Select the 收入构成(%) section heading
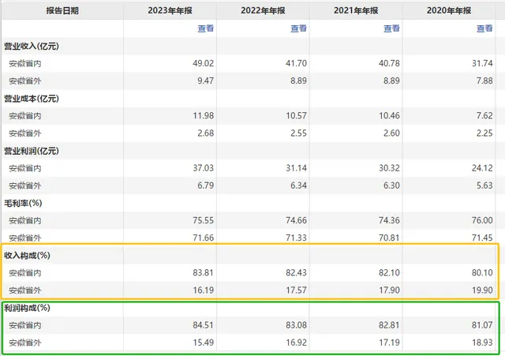Viewport: 505px width, 356px height. [x=28, y=255]
